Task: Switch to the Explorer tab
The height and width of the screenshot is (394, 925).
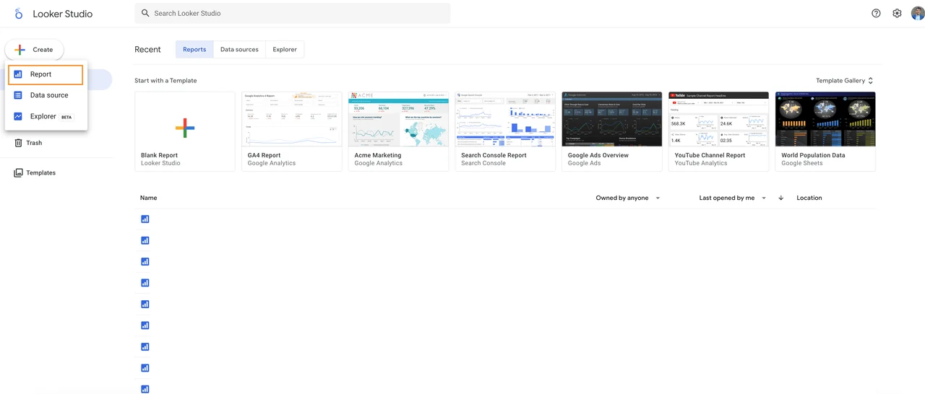Action: [285, 50]
